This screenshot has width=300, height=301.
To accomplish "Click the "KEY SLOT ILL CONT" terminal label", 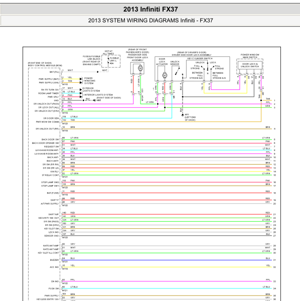I will tap(48, 253).
